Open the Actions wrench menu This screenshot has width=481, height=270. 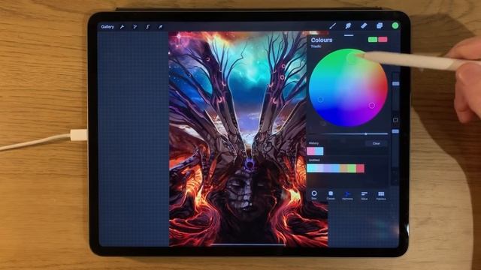pyautogui.click(x=122, y=27)
